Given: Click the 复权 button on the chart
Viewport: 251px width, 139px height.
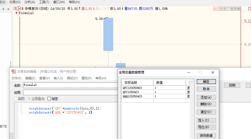Looking at the screenshot, I should [x=216, y=9].
